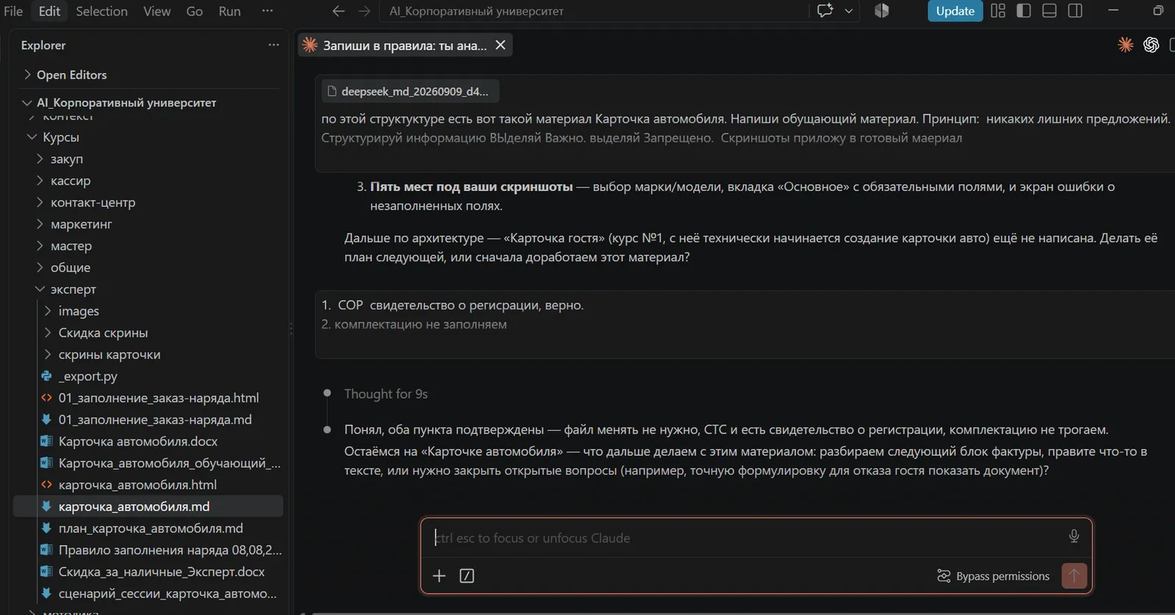The width and height of the screenshot is (1175, 615).
Task: Close the 'Запиши в правила' tab
Action: tap(500, 46)
